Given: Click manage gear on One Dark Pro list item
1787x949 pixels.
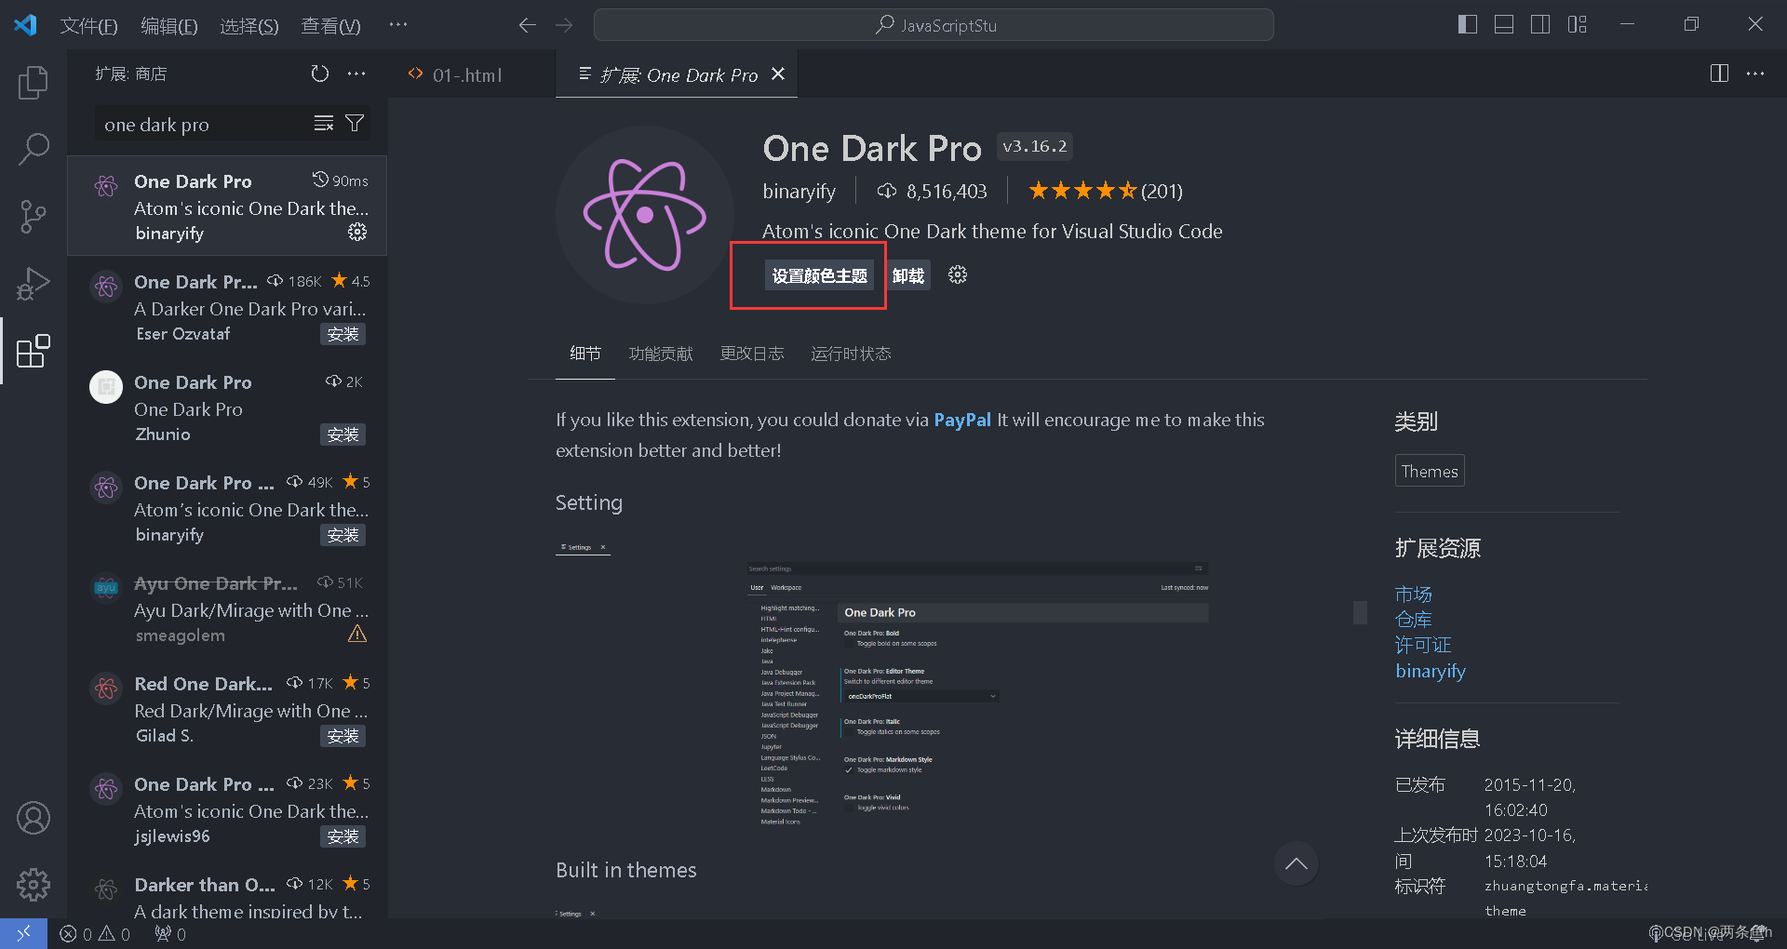Looking at the screenshot, I should pos(357,232).
